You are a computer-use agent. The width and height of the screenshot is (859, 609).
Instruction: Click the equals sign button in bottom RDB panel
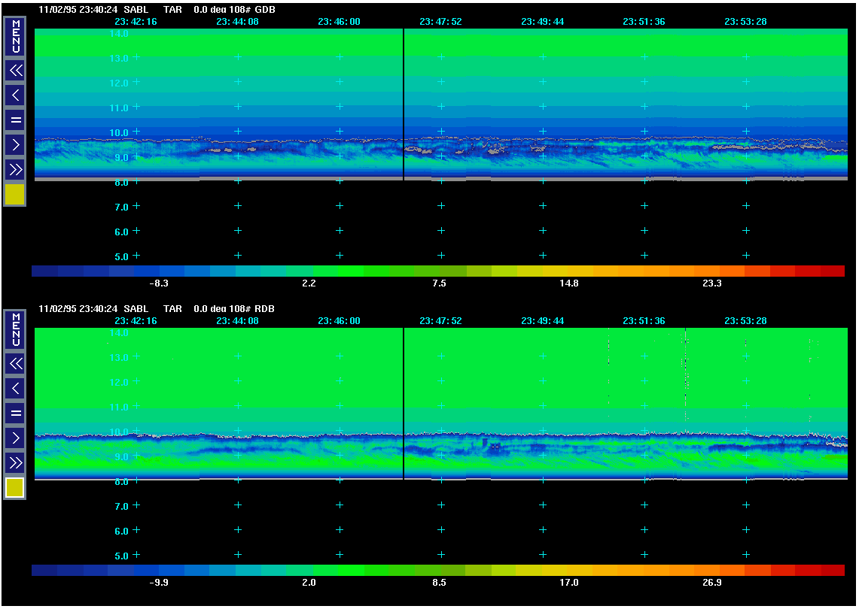point(15,413)
